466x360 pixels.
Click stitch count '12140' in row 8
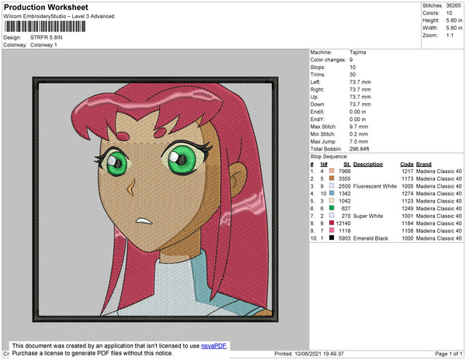343,223
